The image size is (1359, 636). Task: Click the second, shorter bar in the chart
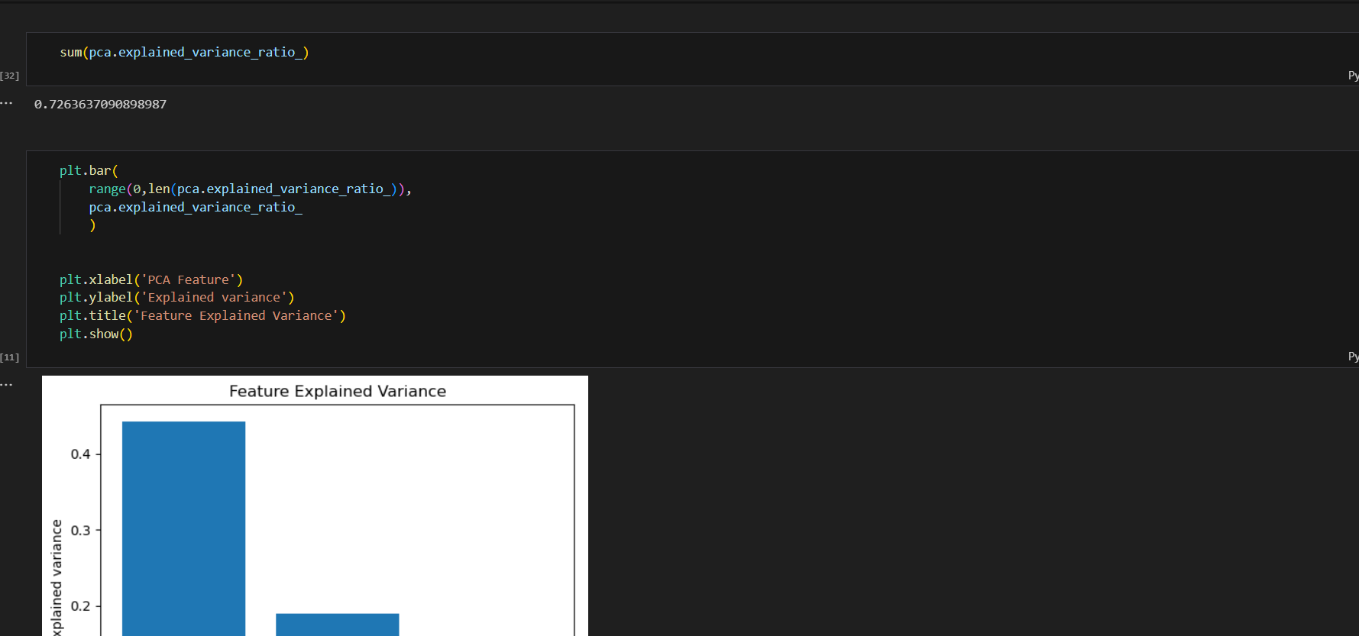[x=337, y=625]
